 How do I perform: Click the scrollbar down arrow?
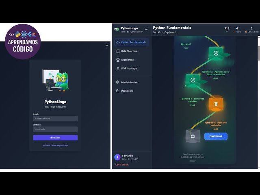tap(259, 168)
